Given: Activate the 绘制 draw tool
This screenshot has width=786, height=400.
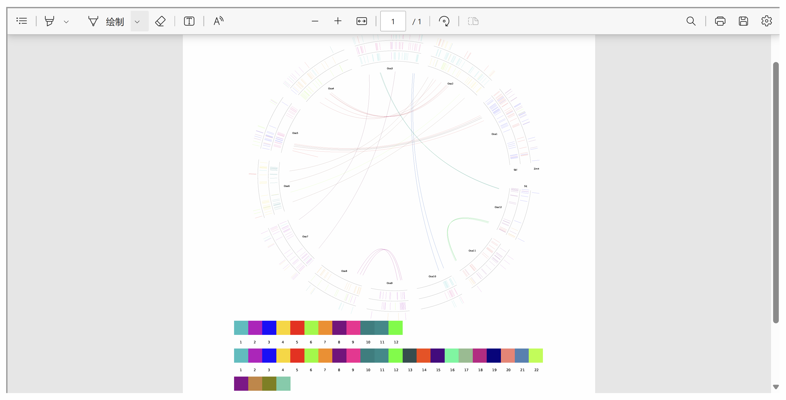Looking at the screenshot, I should pos(106,21).
